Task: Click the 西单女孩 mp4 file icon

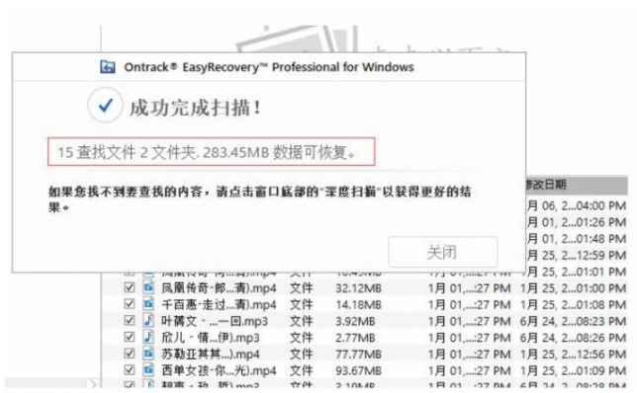Action: click(148, 370)
